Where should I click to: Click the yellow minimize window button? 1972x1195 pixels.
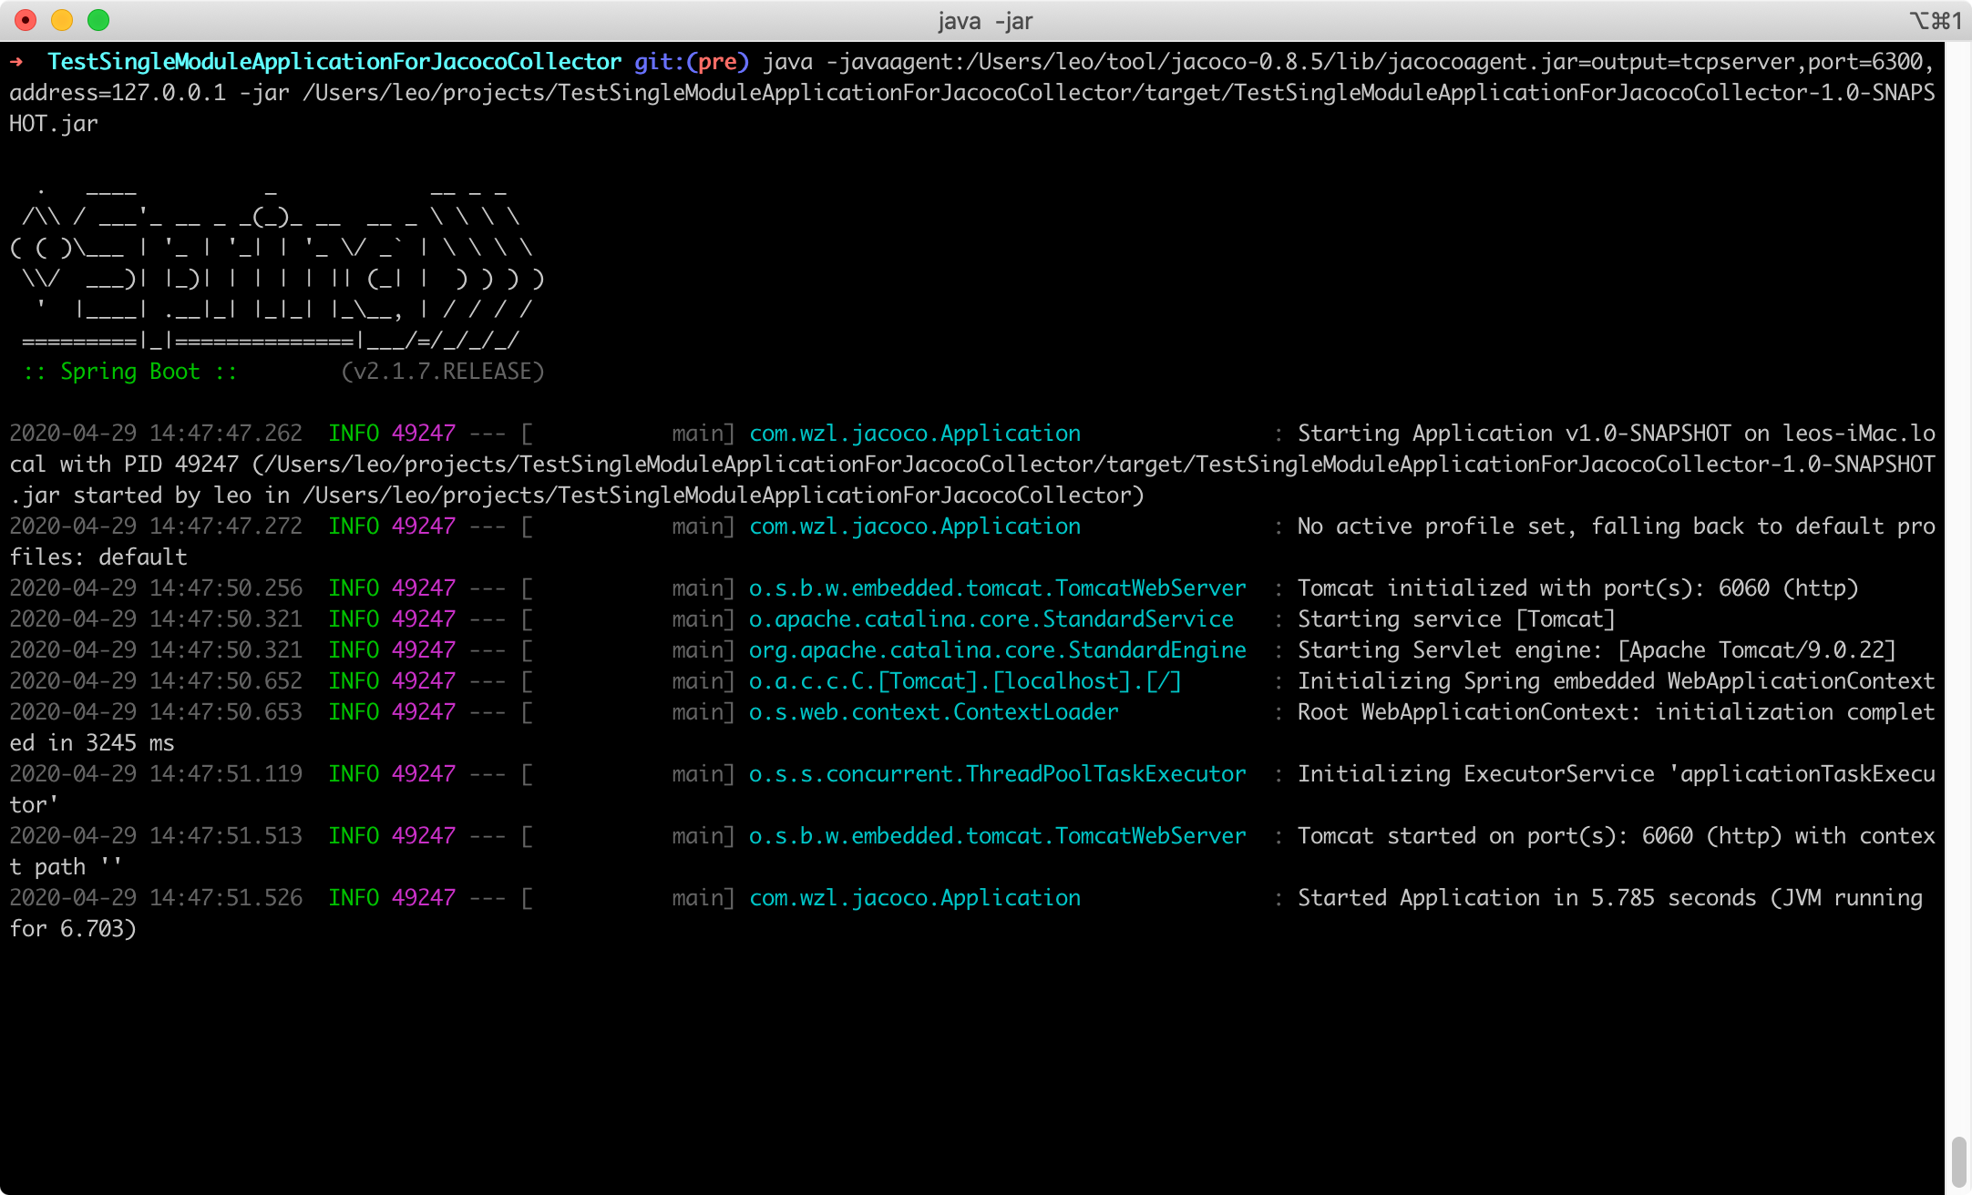pyautogui.click(x=62, y=20)
